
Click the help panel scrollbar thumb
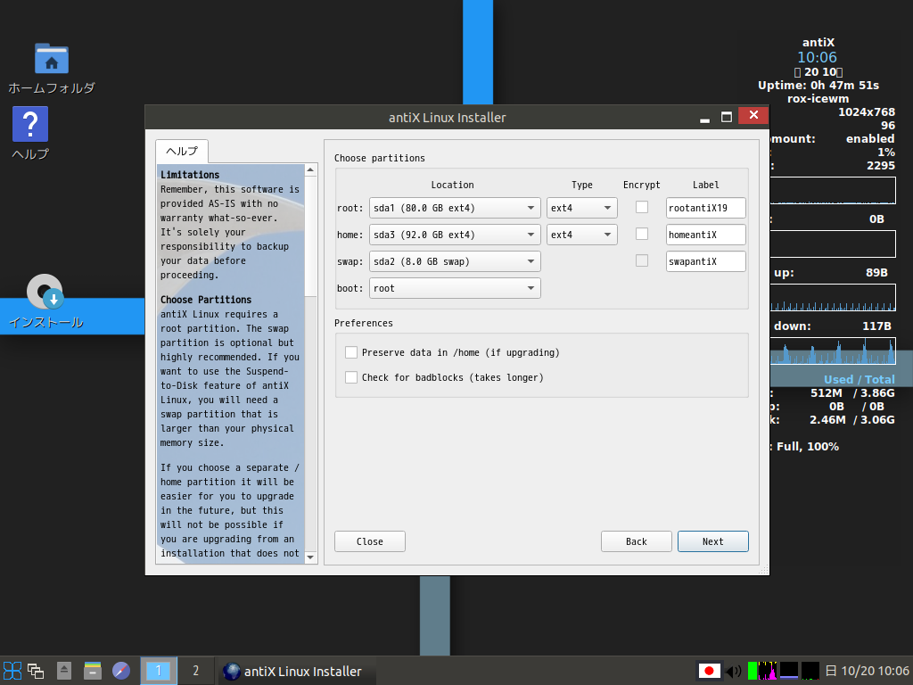click(x=310, y=235)
